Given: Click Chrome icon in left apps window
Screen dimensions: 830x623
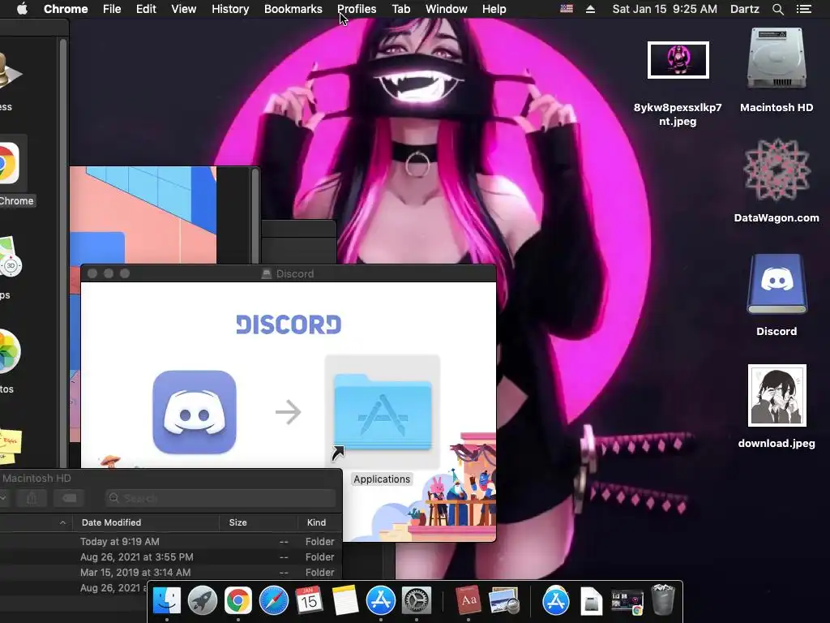Looking at the screenshot, I should pyautogui.click(x=7, y=164).
